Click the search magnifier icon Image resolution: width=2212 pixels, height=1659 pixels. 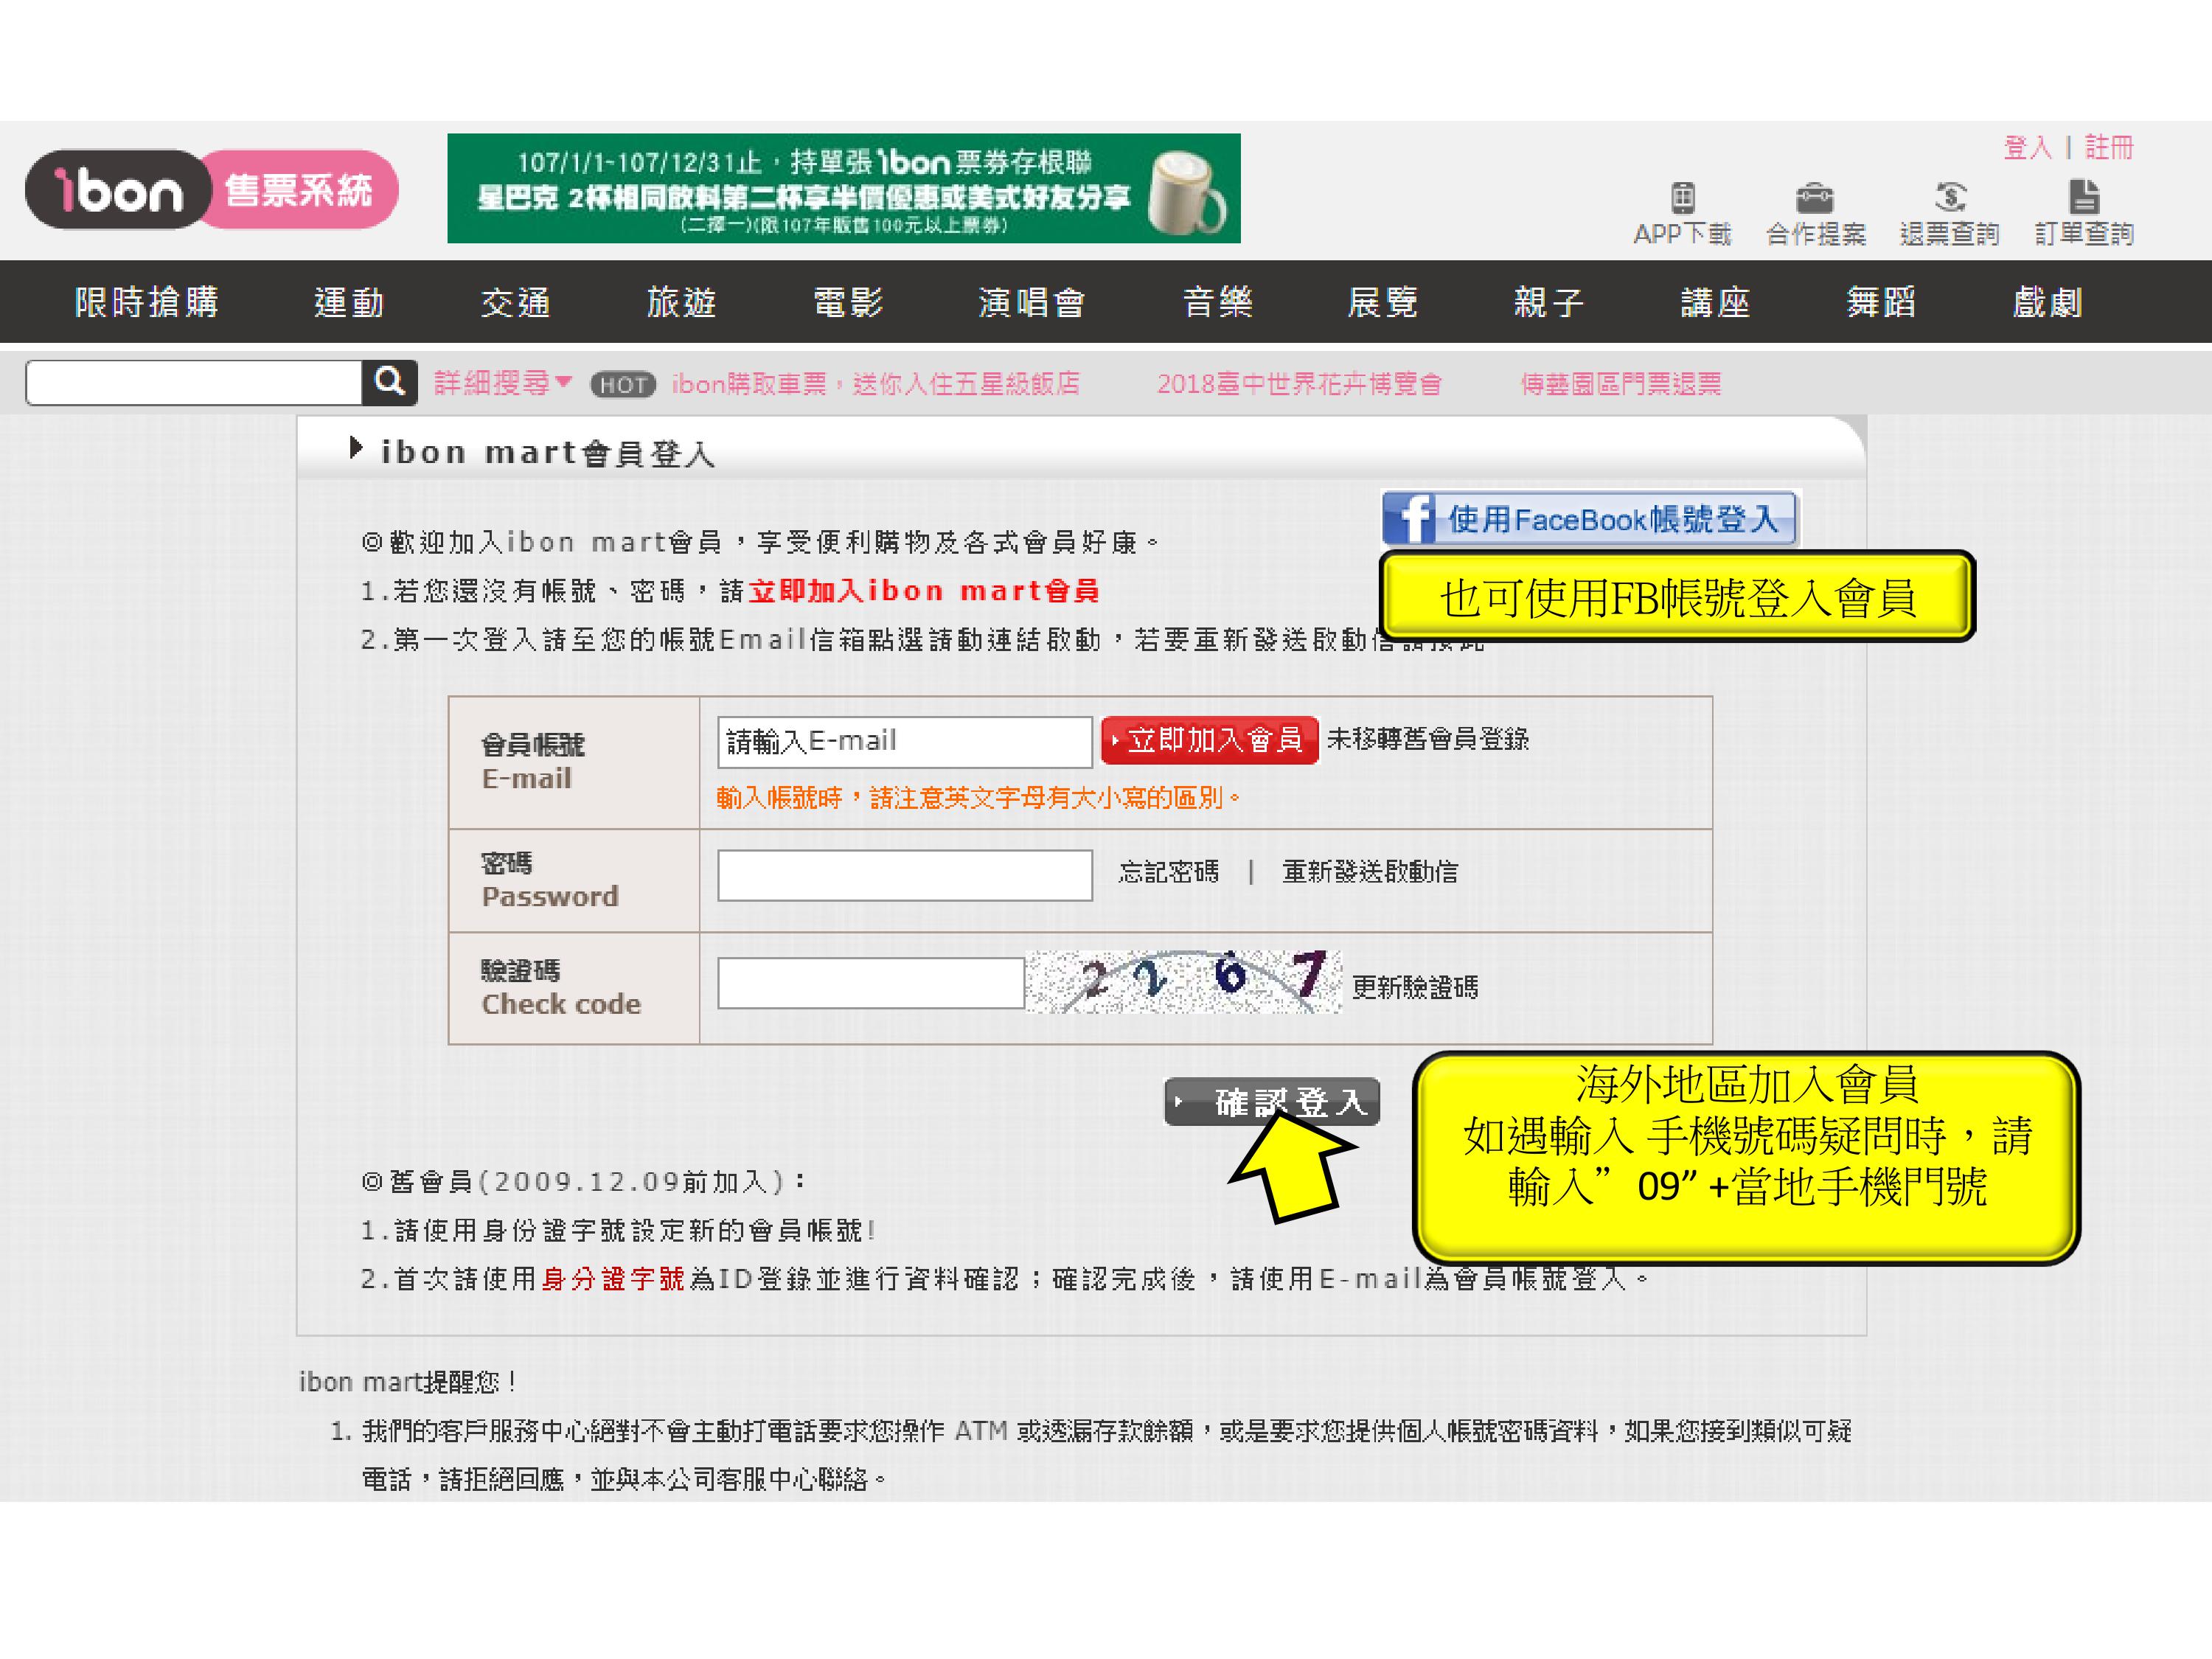(389, 382)
